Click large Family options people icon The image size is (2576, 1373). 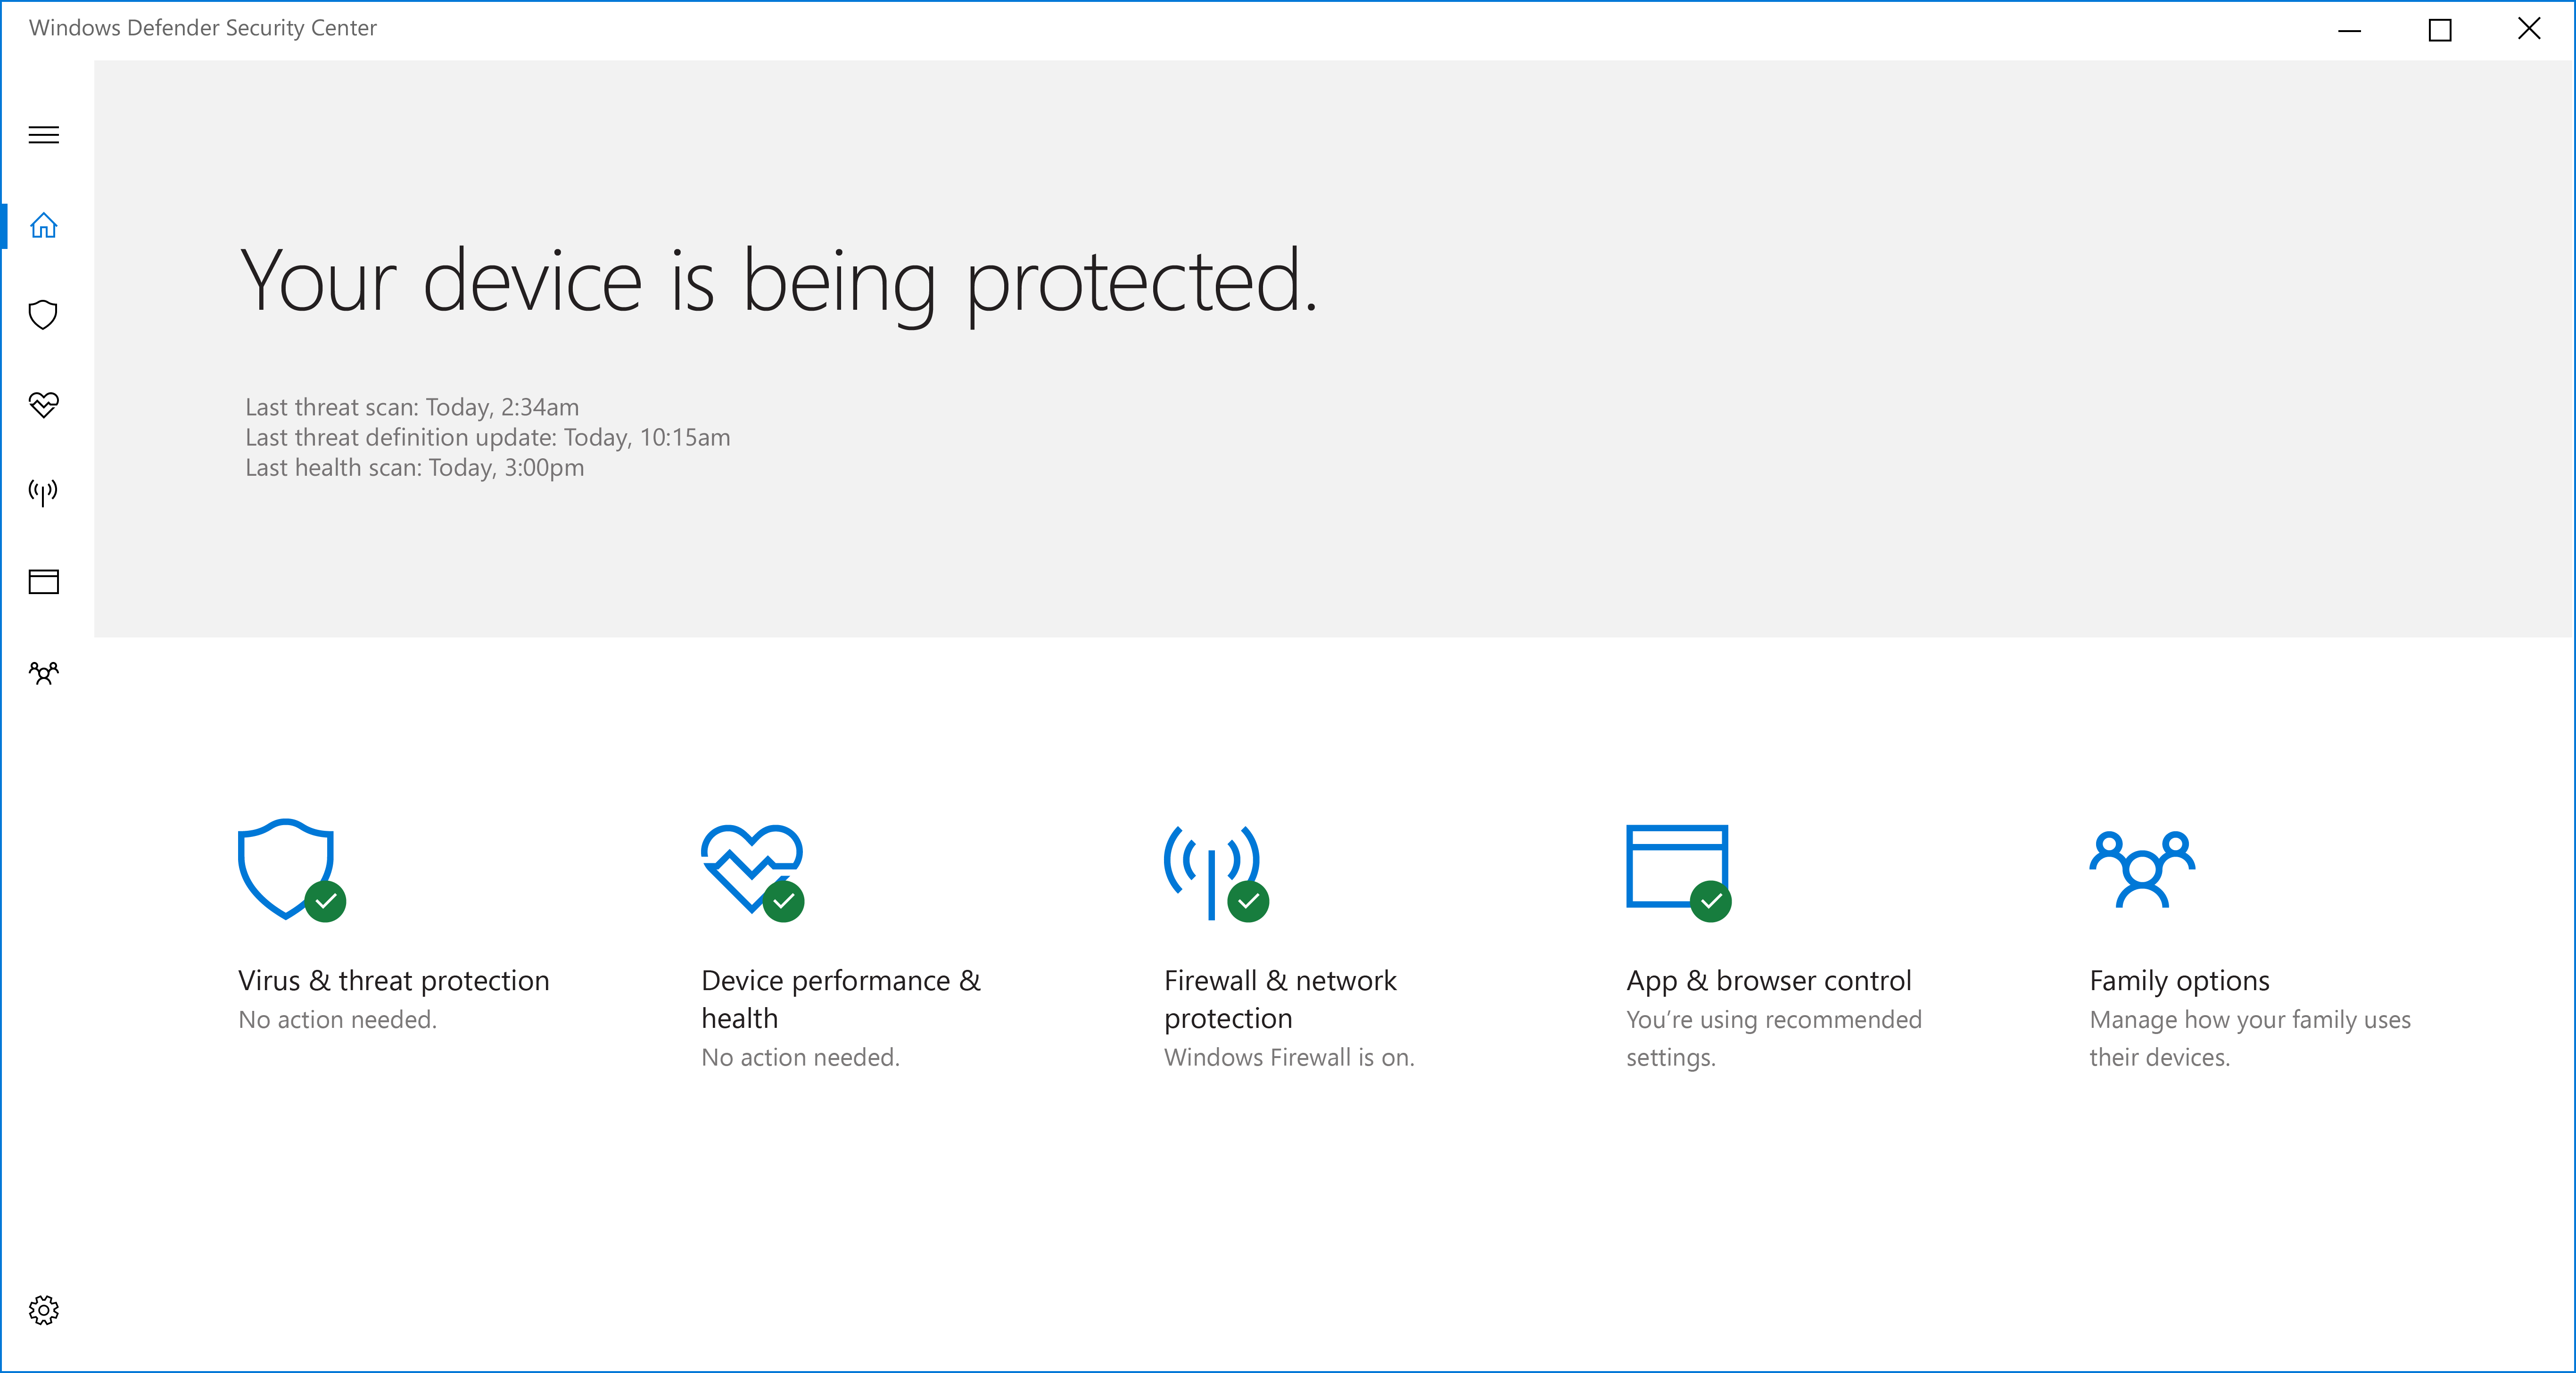tap(2141, 868)
